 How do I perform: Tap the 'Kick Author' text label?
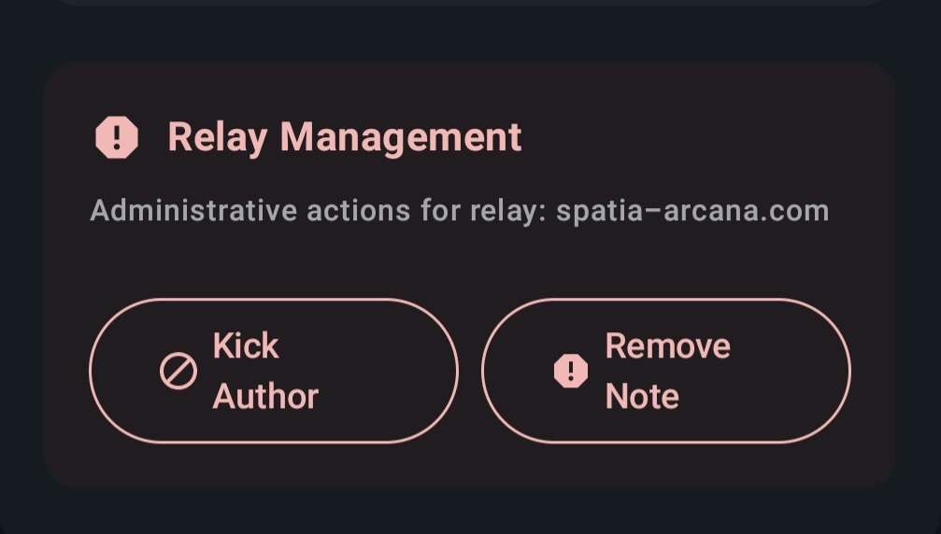265,372
